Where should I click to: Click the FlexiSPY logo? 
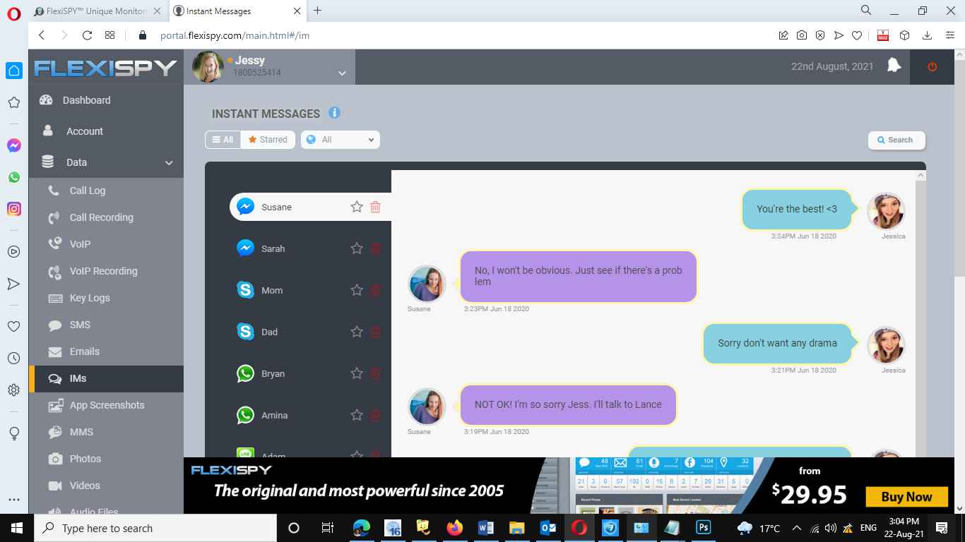tap(106, 68)
